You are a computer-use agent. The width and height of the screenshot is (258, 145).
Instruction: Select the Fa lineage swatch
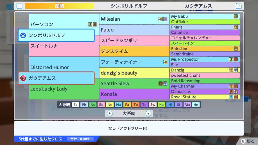click(127, 105)
